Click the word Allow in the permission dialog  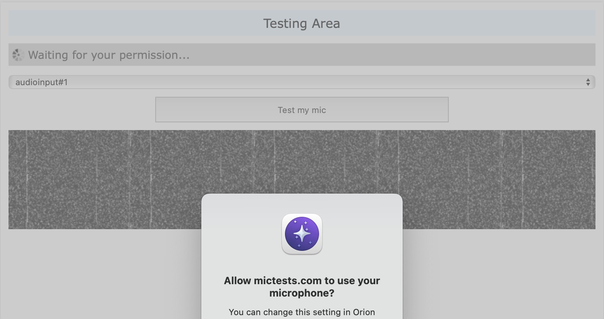coord(237,281)
